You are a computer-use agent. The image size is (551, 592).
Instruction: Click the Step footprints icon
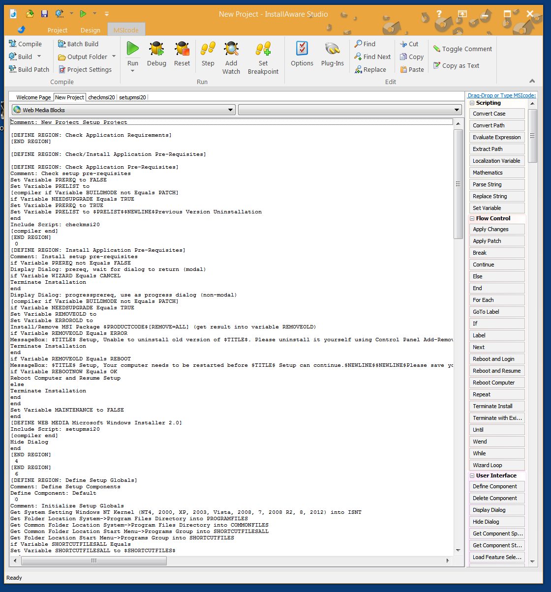click(x=208, y=48)
